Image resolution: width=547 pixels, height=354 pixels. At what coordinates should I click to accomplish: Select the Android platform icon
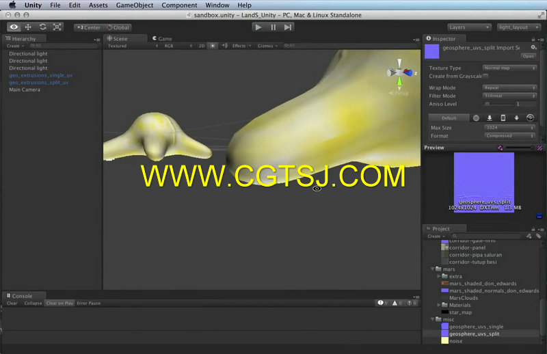517,118
